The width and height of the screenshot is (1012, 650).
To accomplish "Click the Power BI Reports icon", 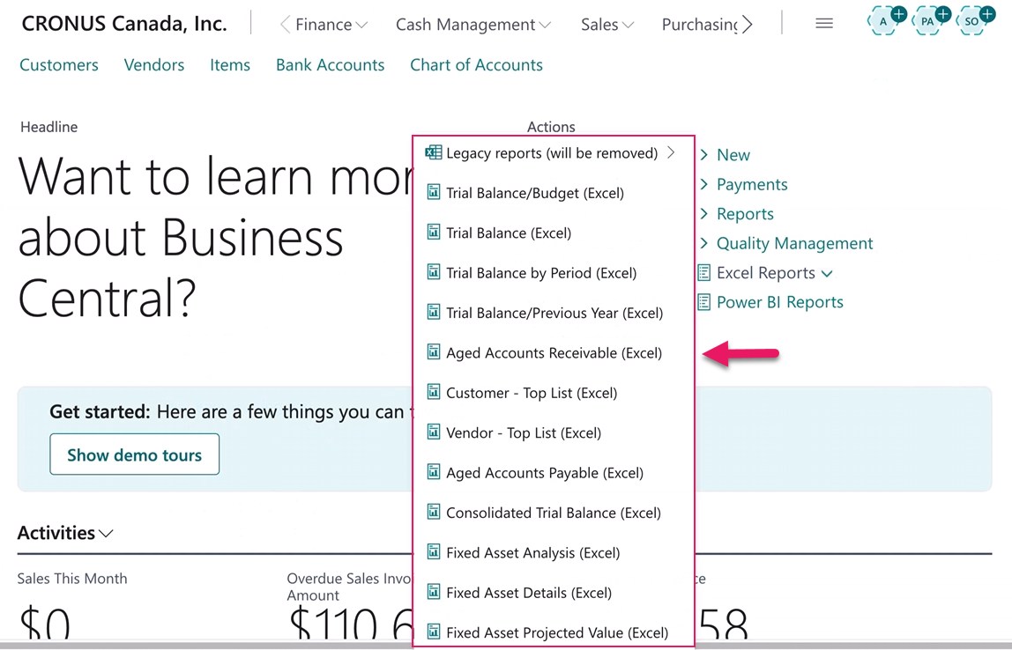I will 705,302.
